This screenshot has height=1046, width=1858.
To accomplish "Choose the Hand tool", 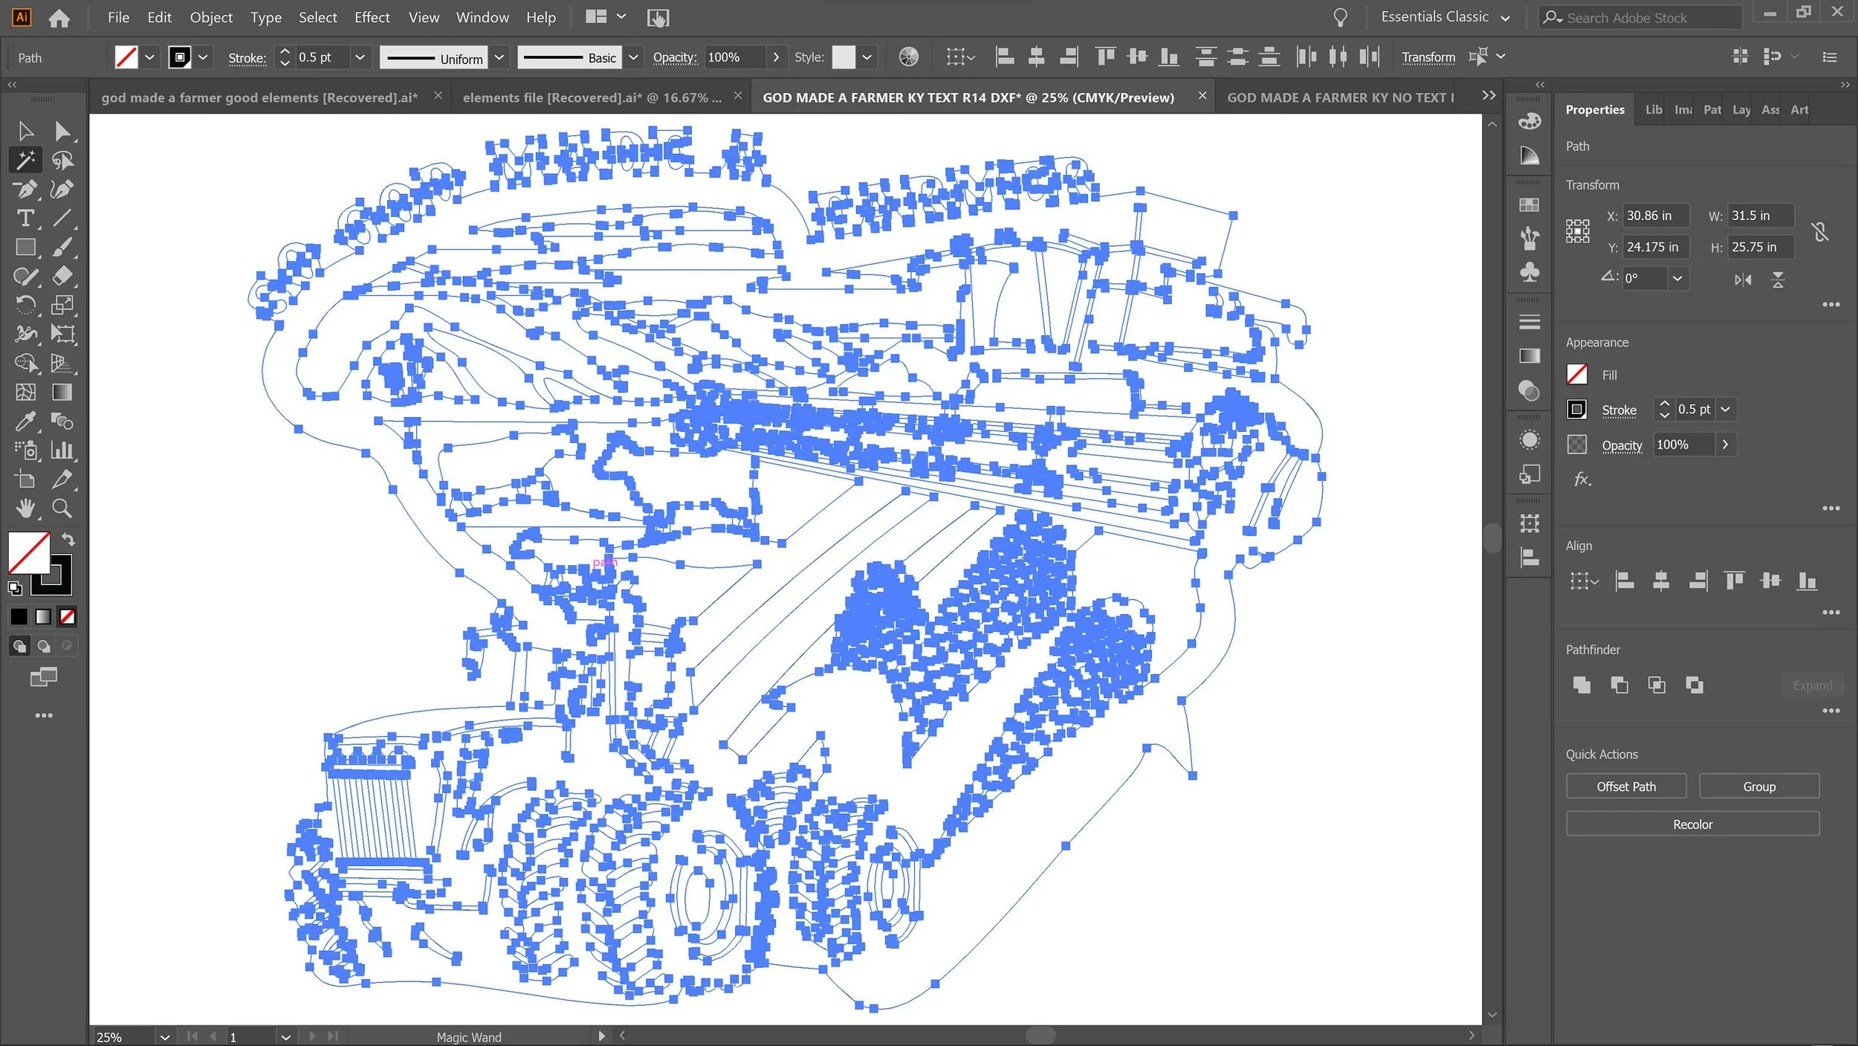I will point(25,509).
